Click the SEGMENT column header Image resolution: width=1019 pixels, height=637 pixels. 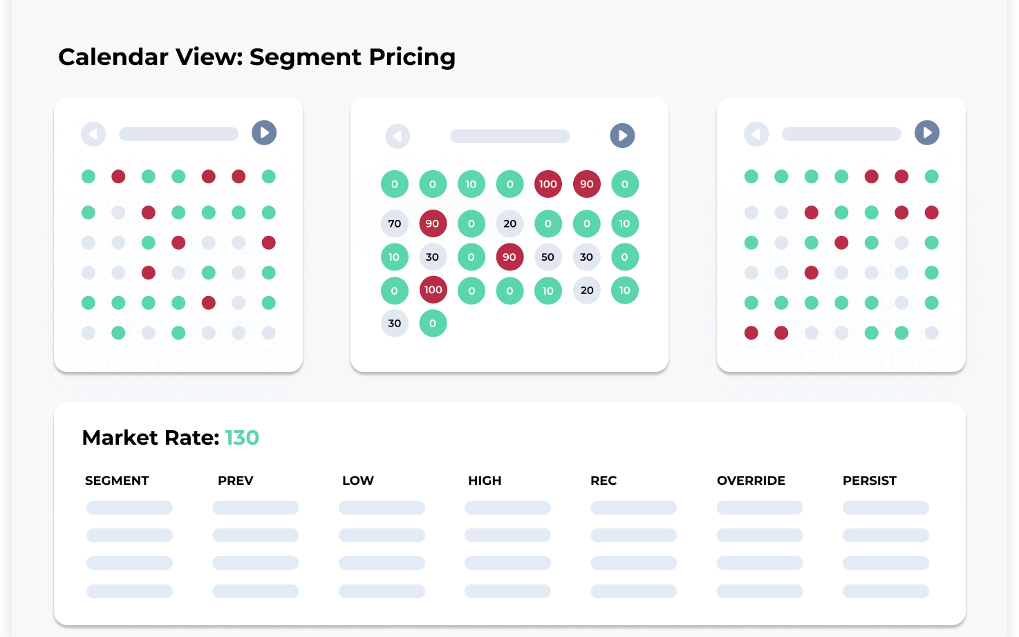click(117, 481)
